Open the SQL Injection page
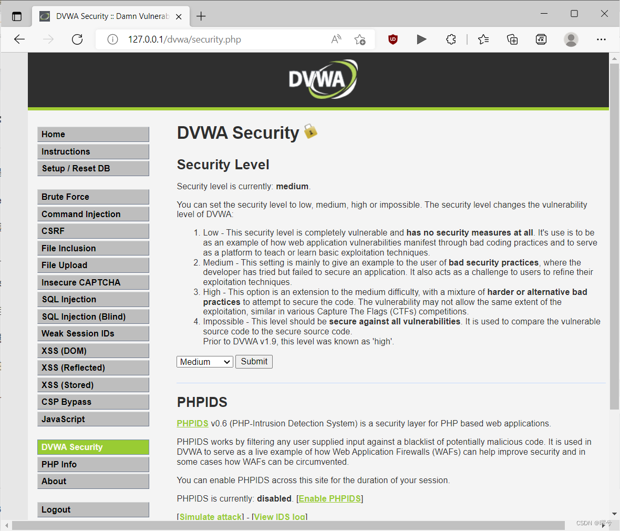 pos(94,300)
